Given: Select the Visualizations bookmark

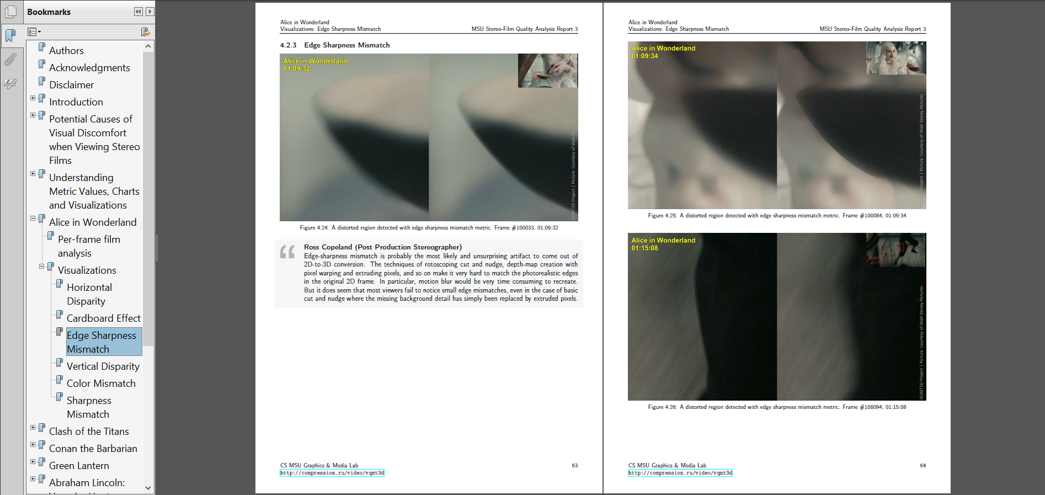Looking at the screenshot, I should 87,270.
